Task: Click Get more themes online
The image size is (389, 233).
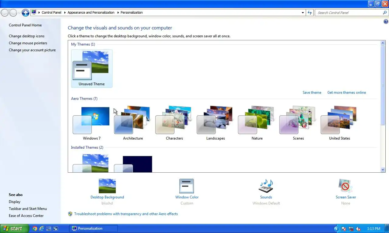Action: point(346,93)
